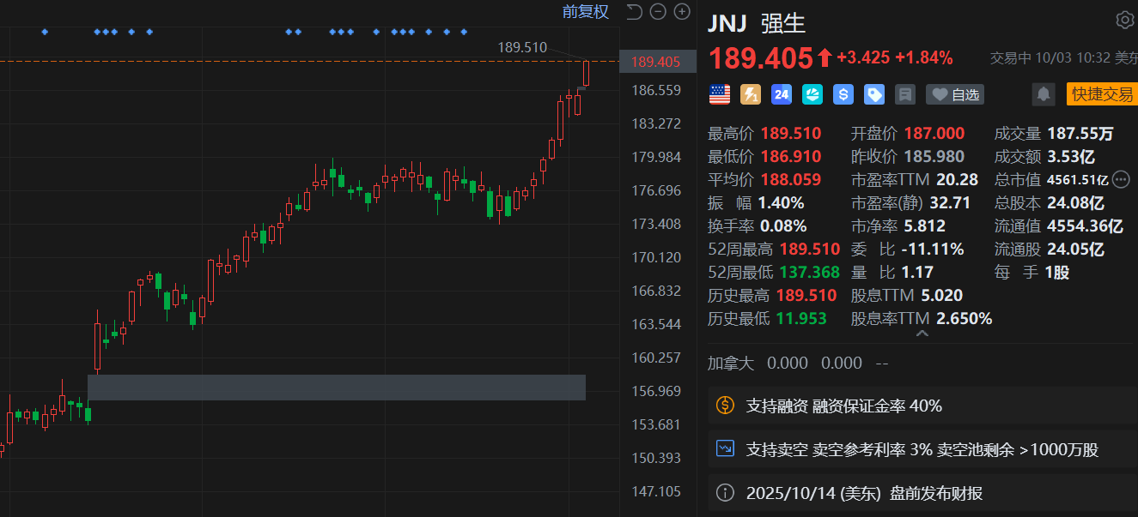The height and width of the screenshot is (517, 1138).
Task: Click the blue 24-hour trading icon
Action: tap(782, 94)
